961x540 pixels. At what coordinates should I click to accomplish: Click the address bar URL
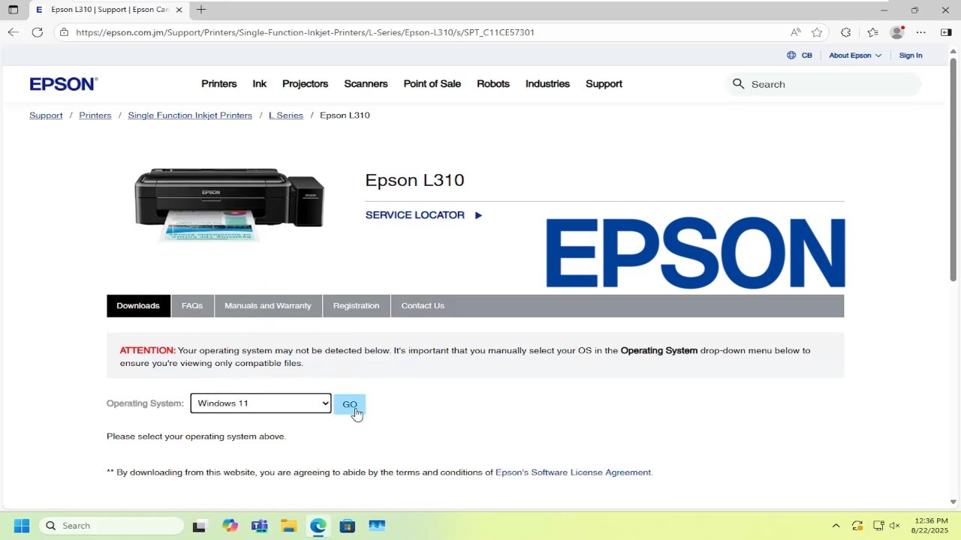tap(305, 32)
